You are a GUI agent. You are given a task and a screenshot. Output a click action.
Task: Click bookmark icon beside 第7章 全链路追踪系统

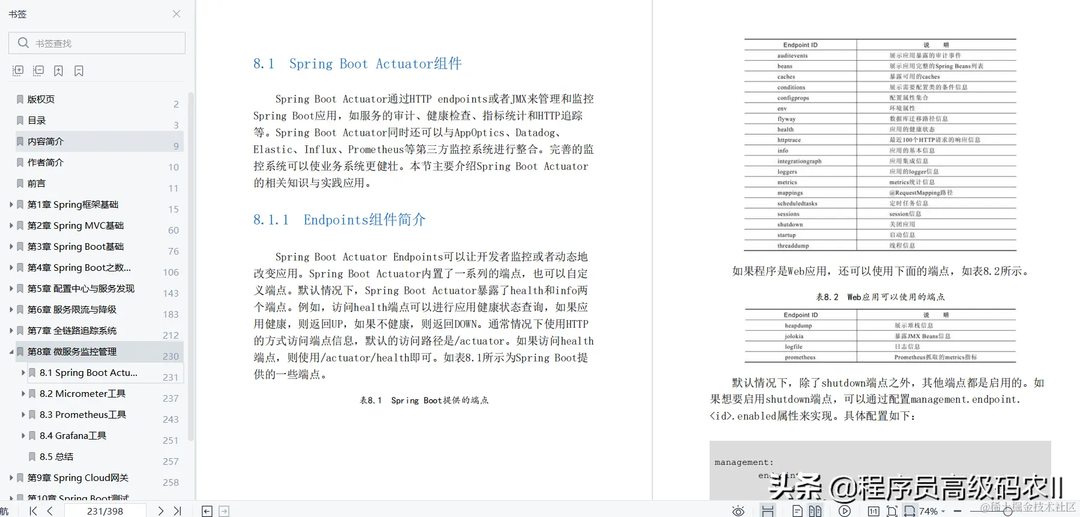tap(20, 330)
